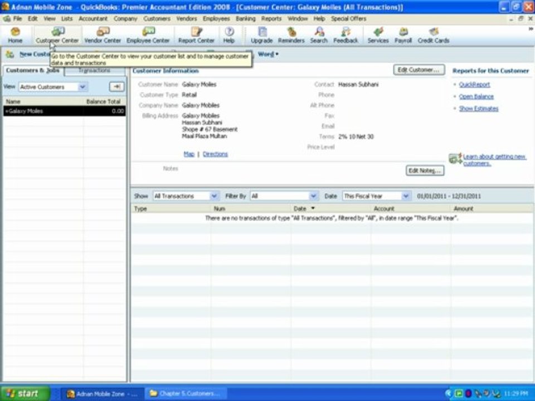Click Learn about getting new customers link
535x401 pixels.
pos(494,160)
